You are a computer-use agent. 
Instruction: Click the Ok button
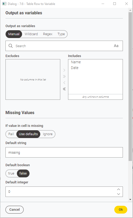(121, 209)
